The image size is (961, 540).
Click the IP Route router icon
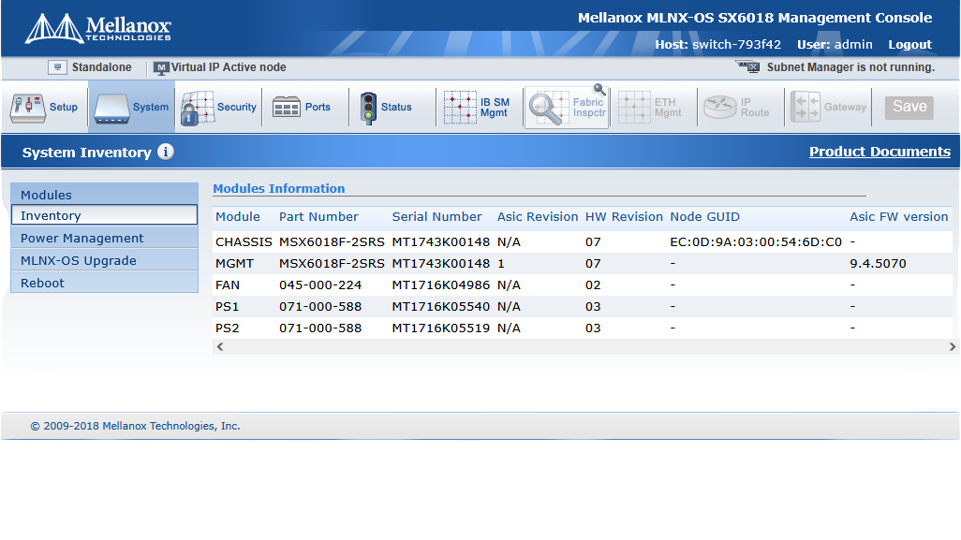click(720, 107)
